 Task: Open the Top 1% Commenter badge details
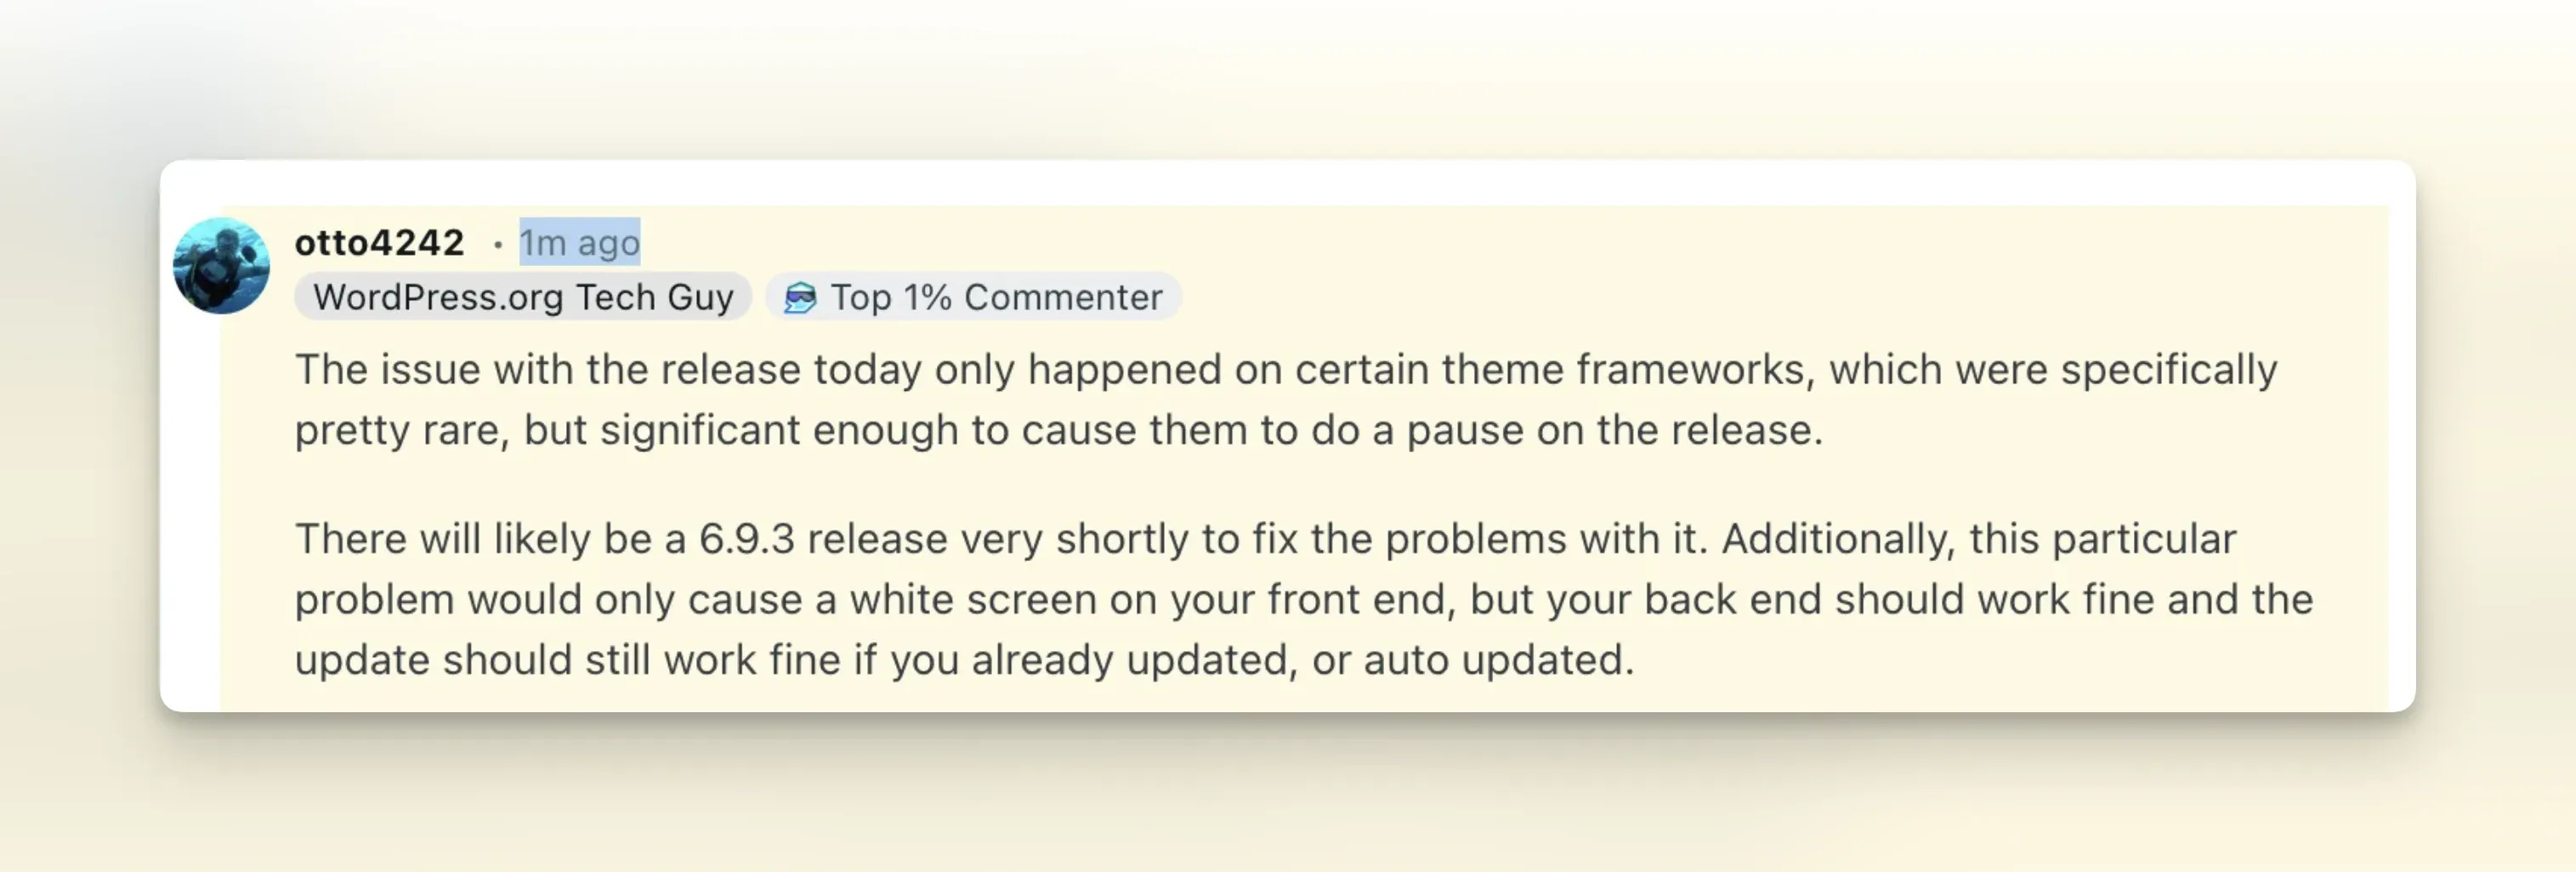point(975,295)
